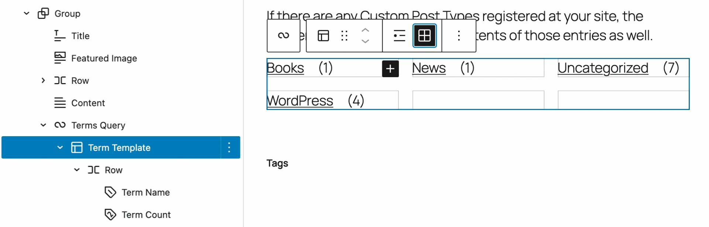Switch to list view layout

(x=399, y=36)
